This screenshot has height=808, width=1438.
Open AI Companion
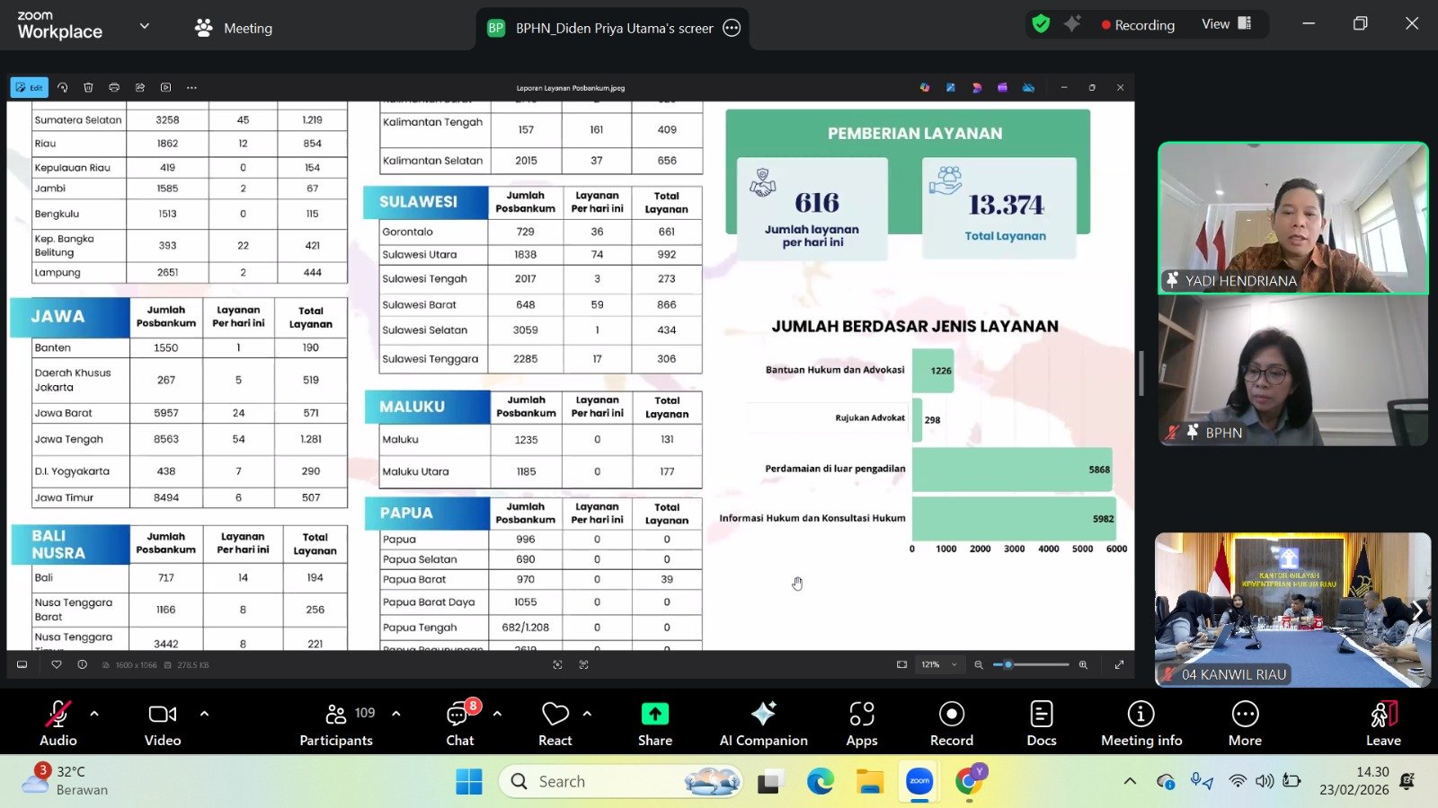click(763, 723)
